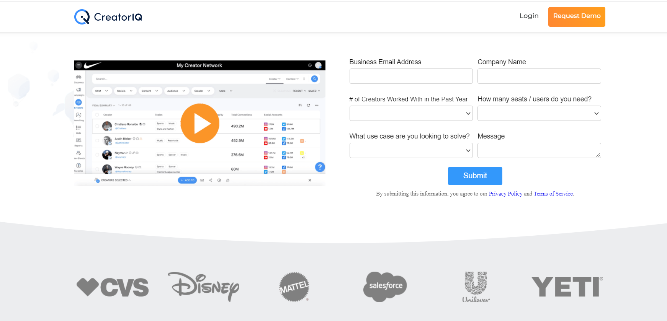Click the blue help question-mark icon in preview
The image size is (667, 321).
click(x=320, y=167)
